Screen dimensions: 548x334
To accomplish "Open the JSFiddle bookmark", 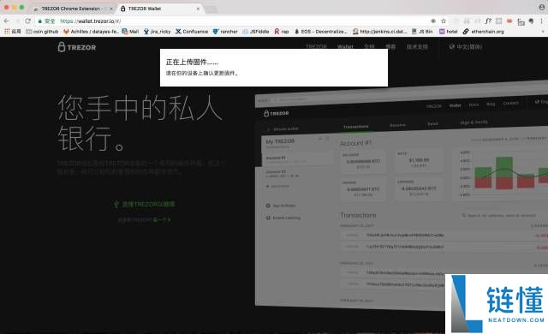I will coord(256,32).
